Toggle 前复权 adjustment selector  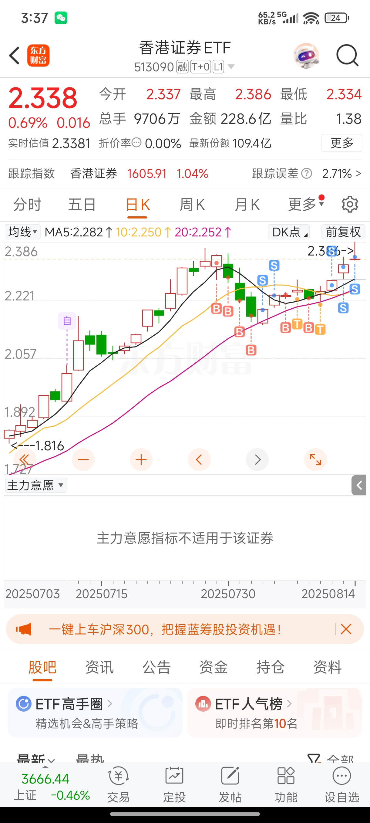[343, 232]
